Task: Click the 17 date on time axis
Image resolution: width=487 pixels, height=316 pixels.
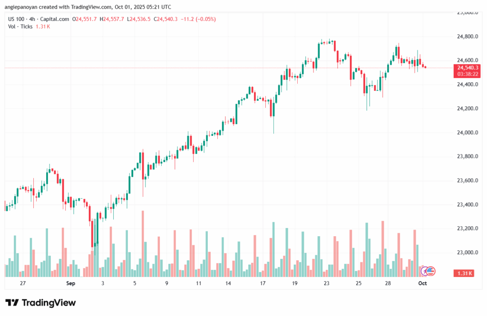Action: point(263,283)
